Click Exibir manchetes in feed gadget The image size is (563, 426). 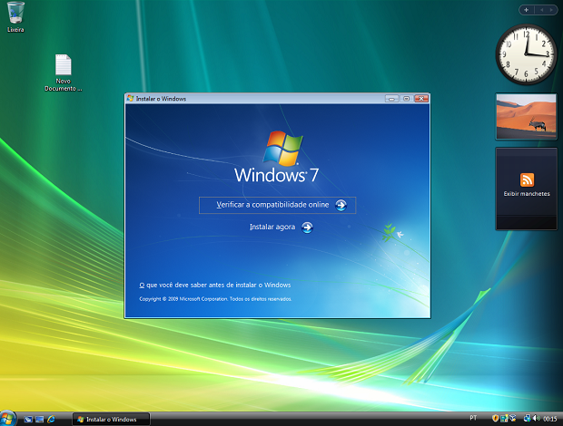coord(527,194)
